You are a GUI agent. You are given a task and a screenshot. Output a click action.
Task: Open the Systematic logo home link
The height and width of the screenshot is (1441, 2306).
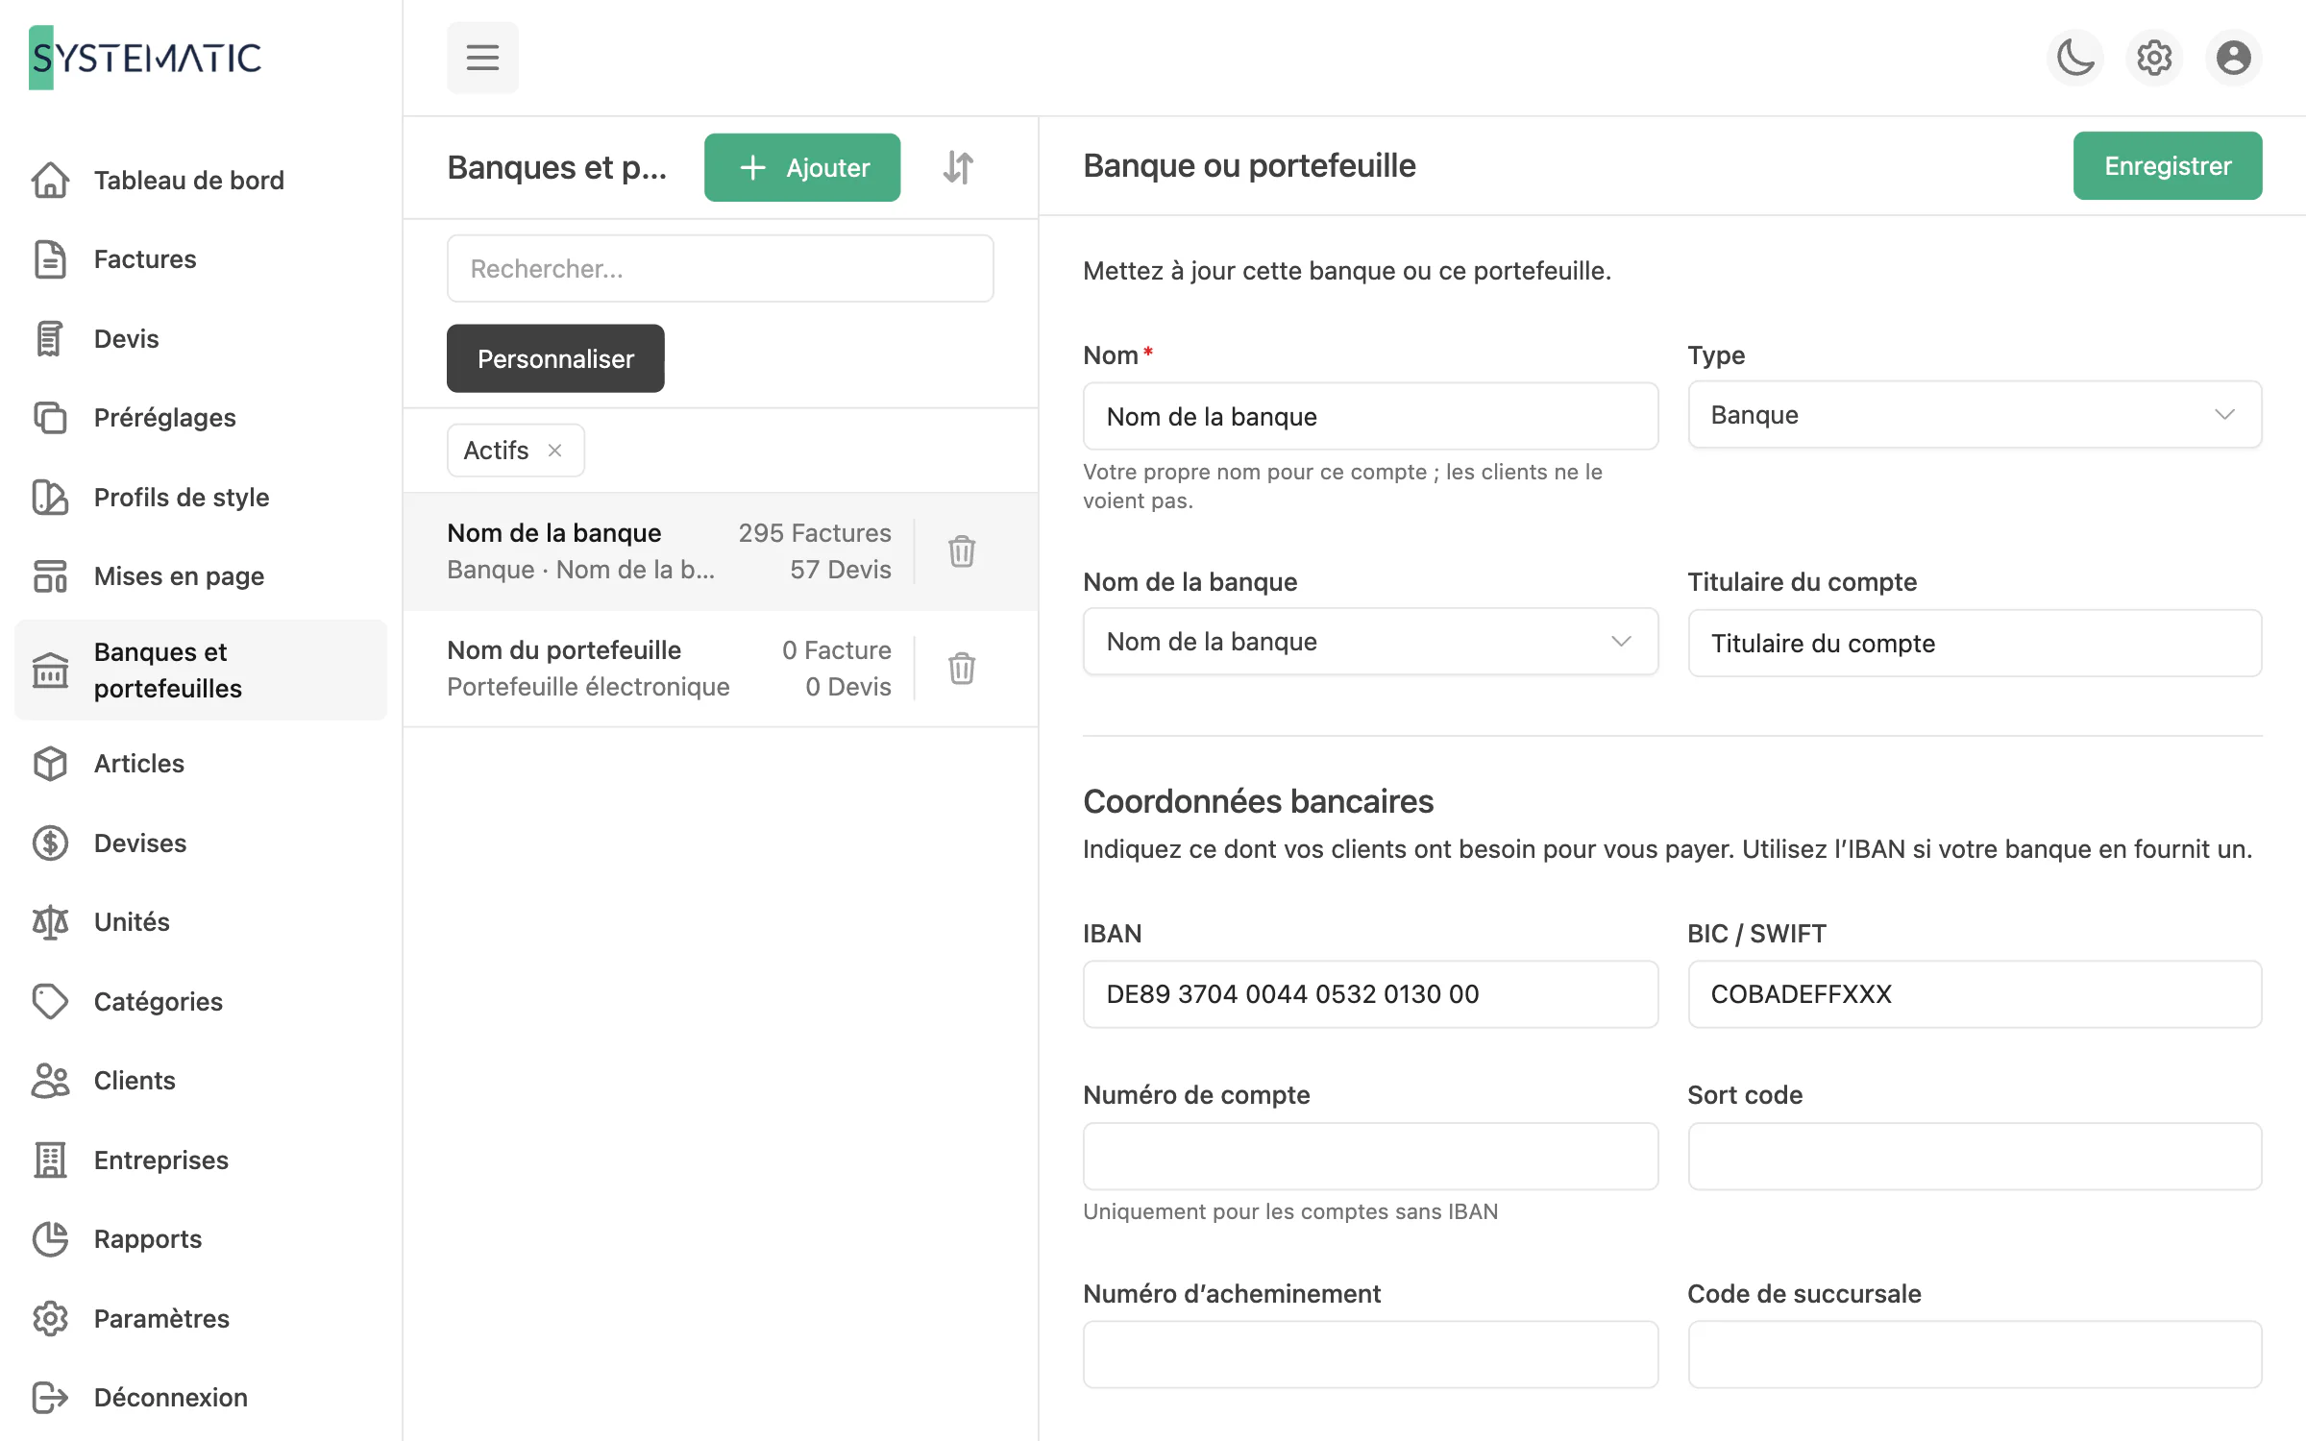click(x=145, y=58)
